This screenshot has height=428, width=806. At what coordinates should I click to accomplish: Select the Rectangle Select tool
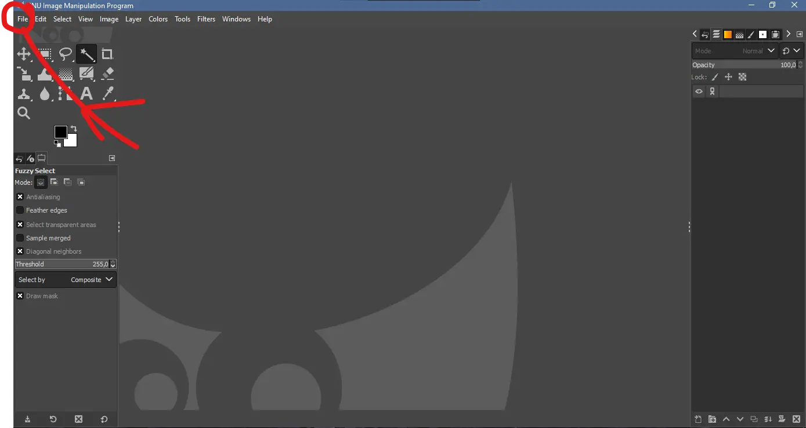point(45,54)
